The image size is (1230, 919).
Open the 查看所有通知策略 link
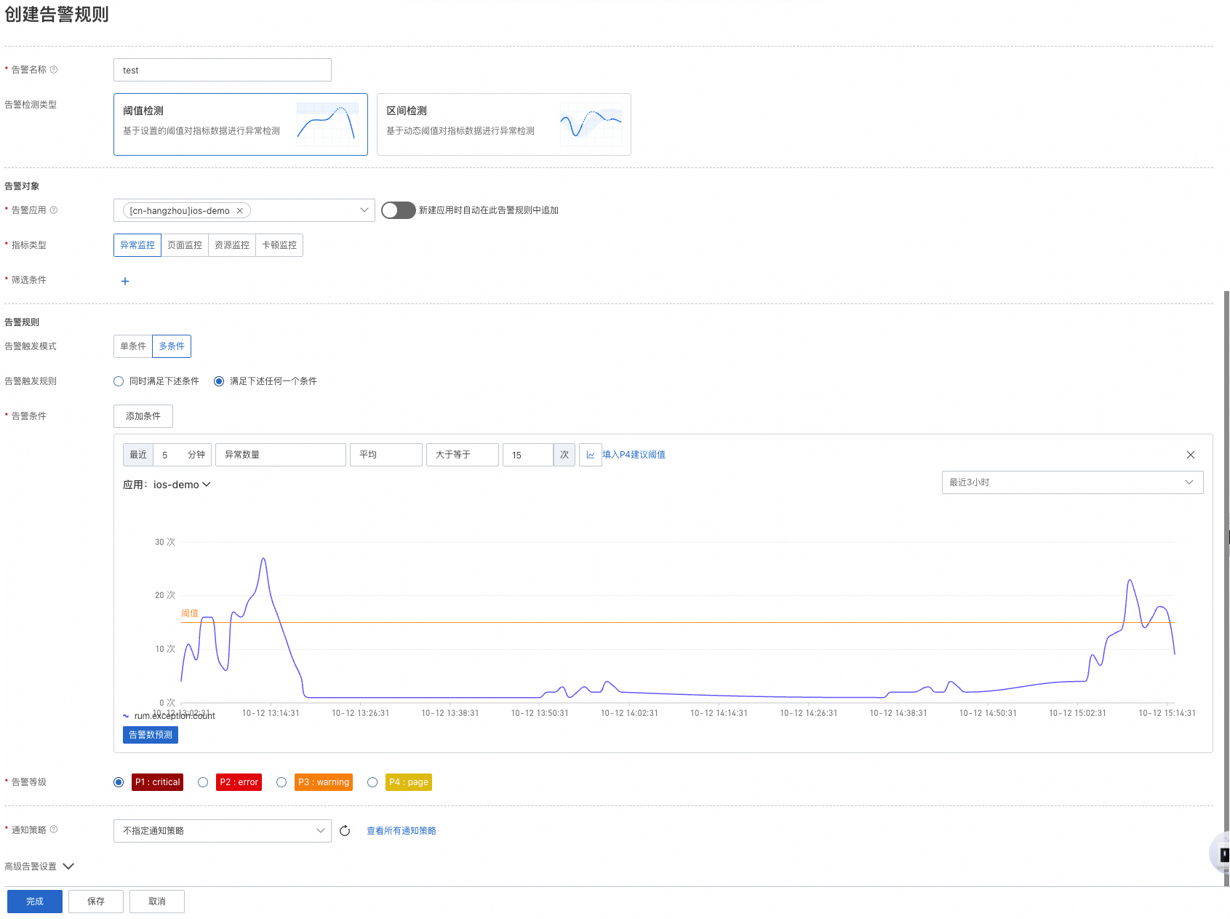tap(402, 831)
